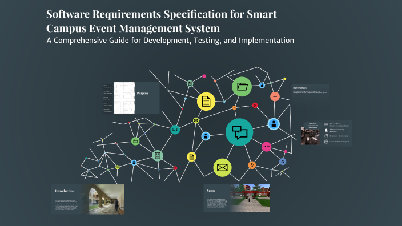Click the small yellow page icon above envelope
This screenshot has width=402, height=226.
point(191,157)
